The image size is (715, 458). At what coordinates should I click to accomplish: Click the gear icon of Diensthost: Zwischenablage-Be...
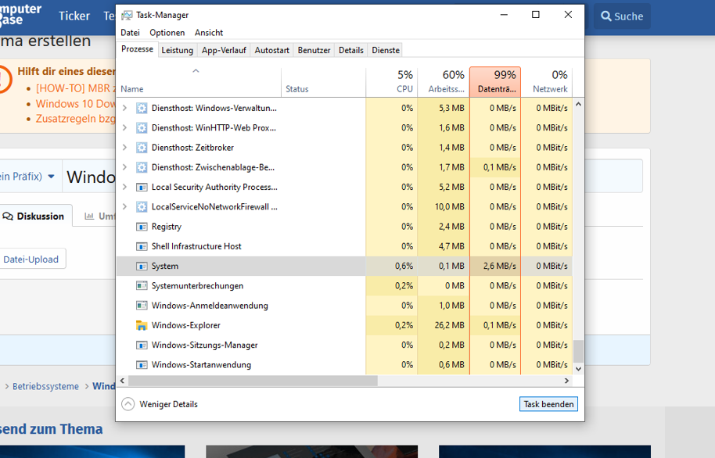tap(142, 167)
